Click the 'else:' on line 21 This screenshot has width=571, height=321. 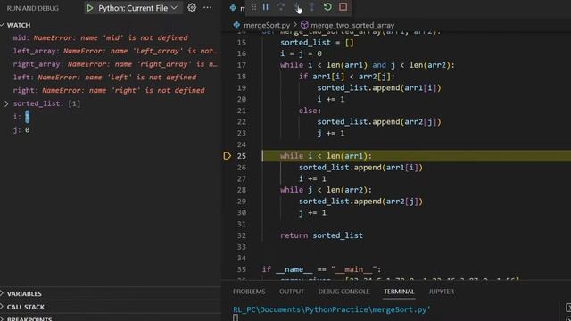click(310, 111)
